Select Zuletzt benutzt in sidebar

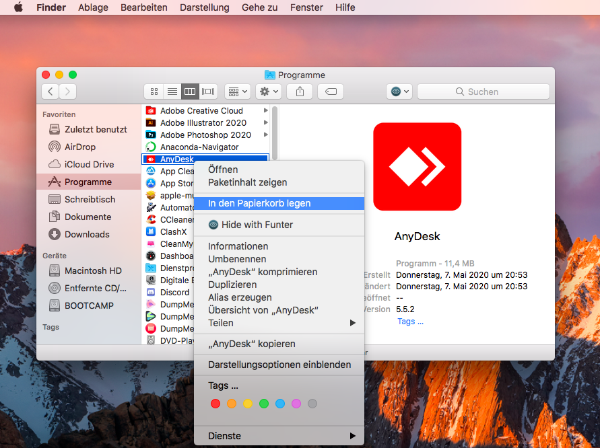(89, 130)
